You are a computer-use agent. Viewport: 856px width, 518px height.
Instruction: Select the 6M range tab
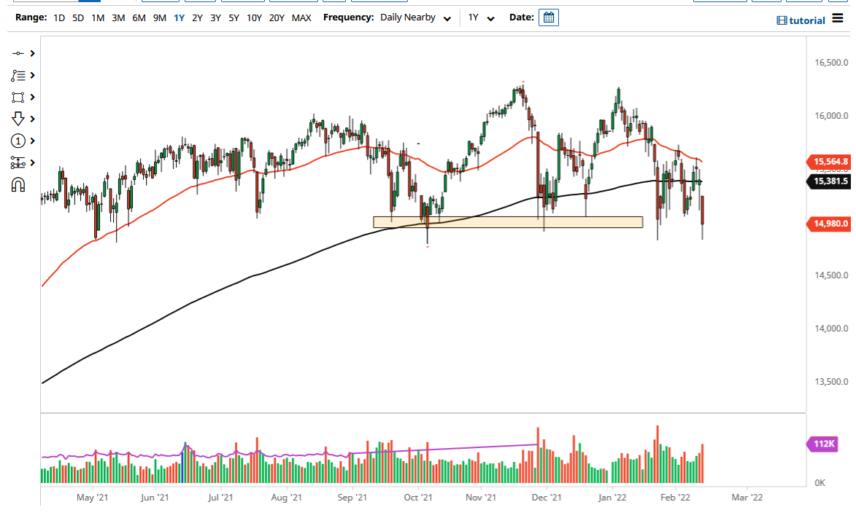pyautogui.click(x=139, y=17)
